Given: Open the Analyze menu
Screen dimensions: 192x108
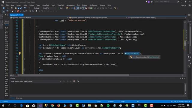Looking at the screenshot, I should pos(85,5).
